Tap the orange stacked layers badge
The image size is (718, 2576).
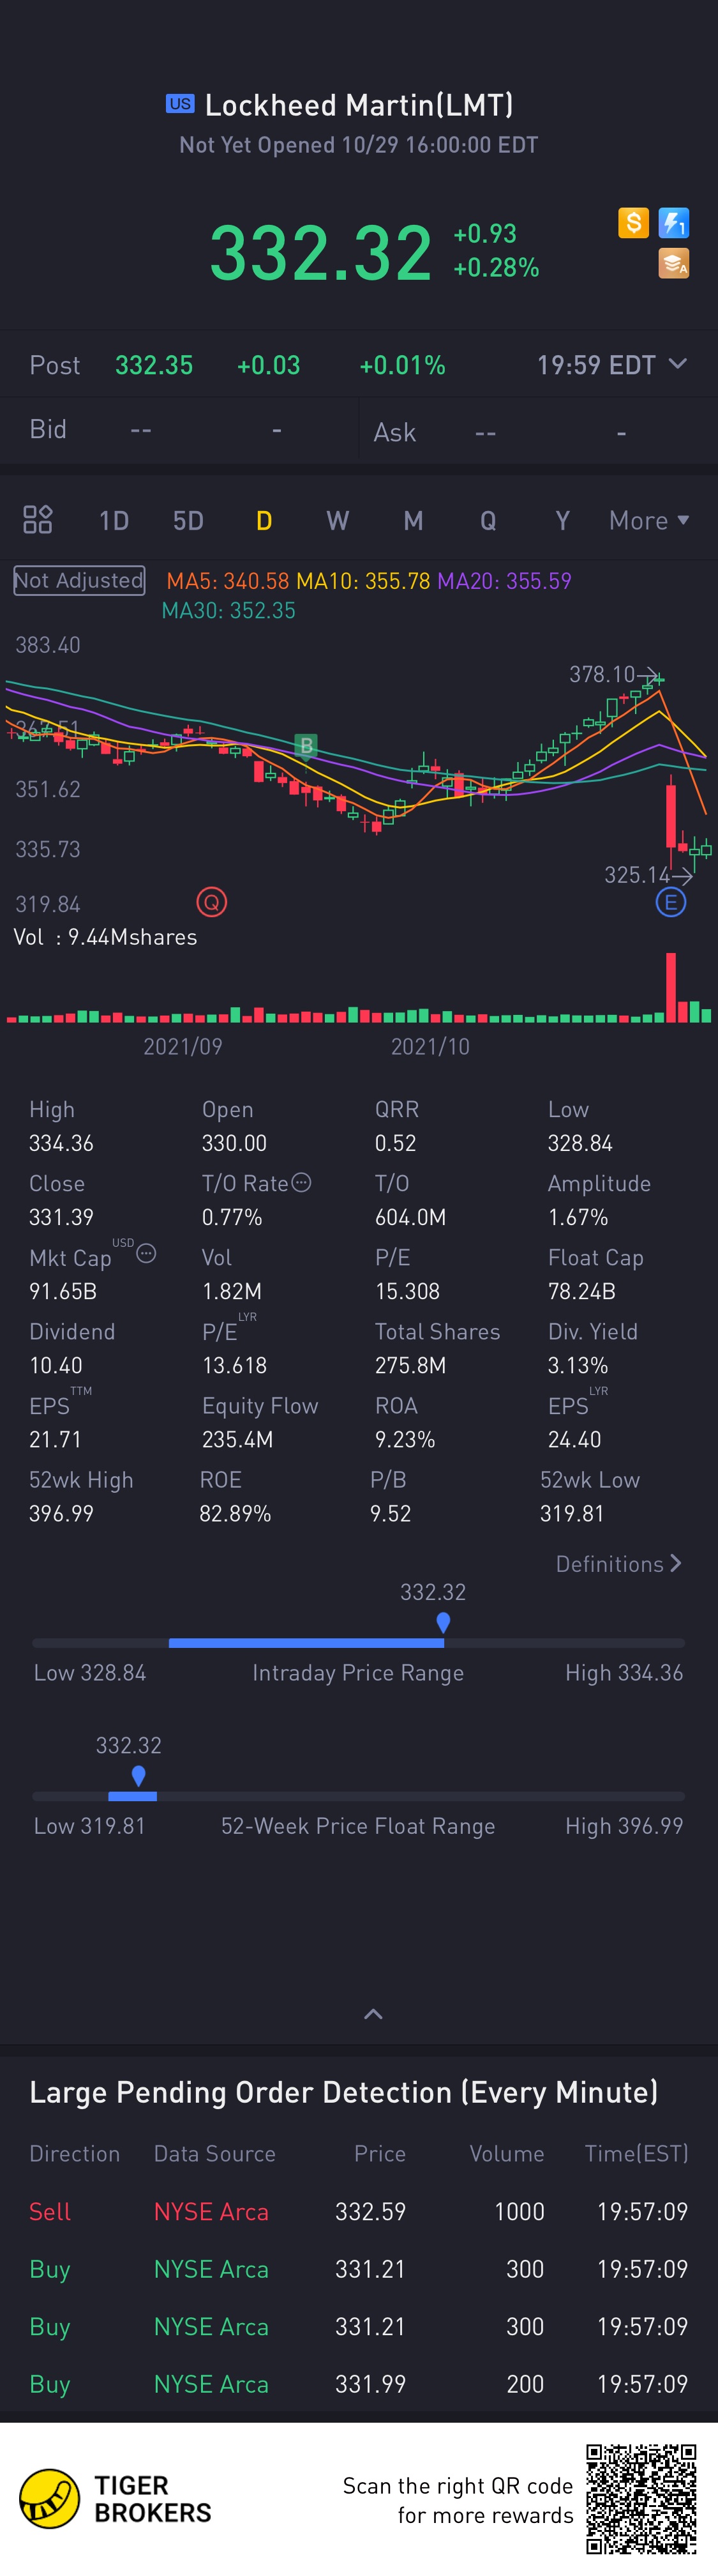tap(674, 263)
